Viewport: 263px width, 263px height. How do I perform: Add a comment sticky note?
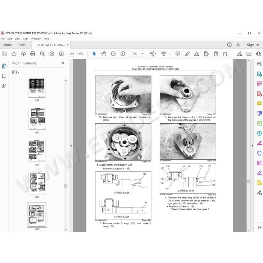pos(178,54)
